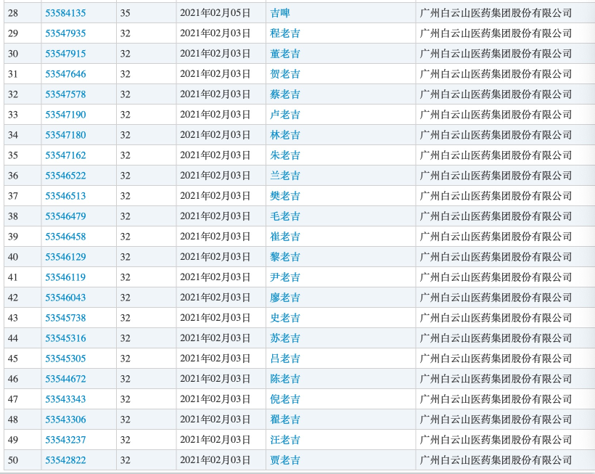This screenshot has width=595, height=474.
Task: Open application number 53546129
Action: click(65, 257)
